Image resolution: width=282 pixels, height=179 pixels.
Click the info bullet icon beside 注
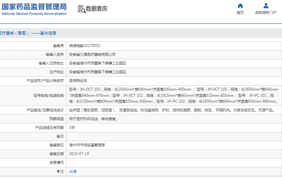click(x=58, y=171)
